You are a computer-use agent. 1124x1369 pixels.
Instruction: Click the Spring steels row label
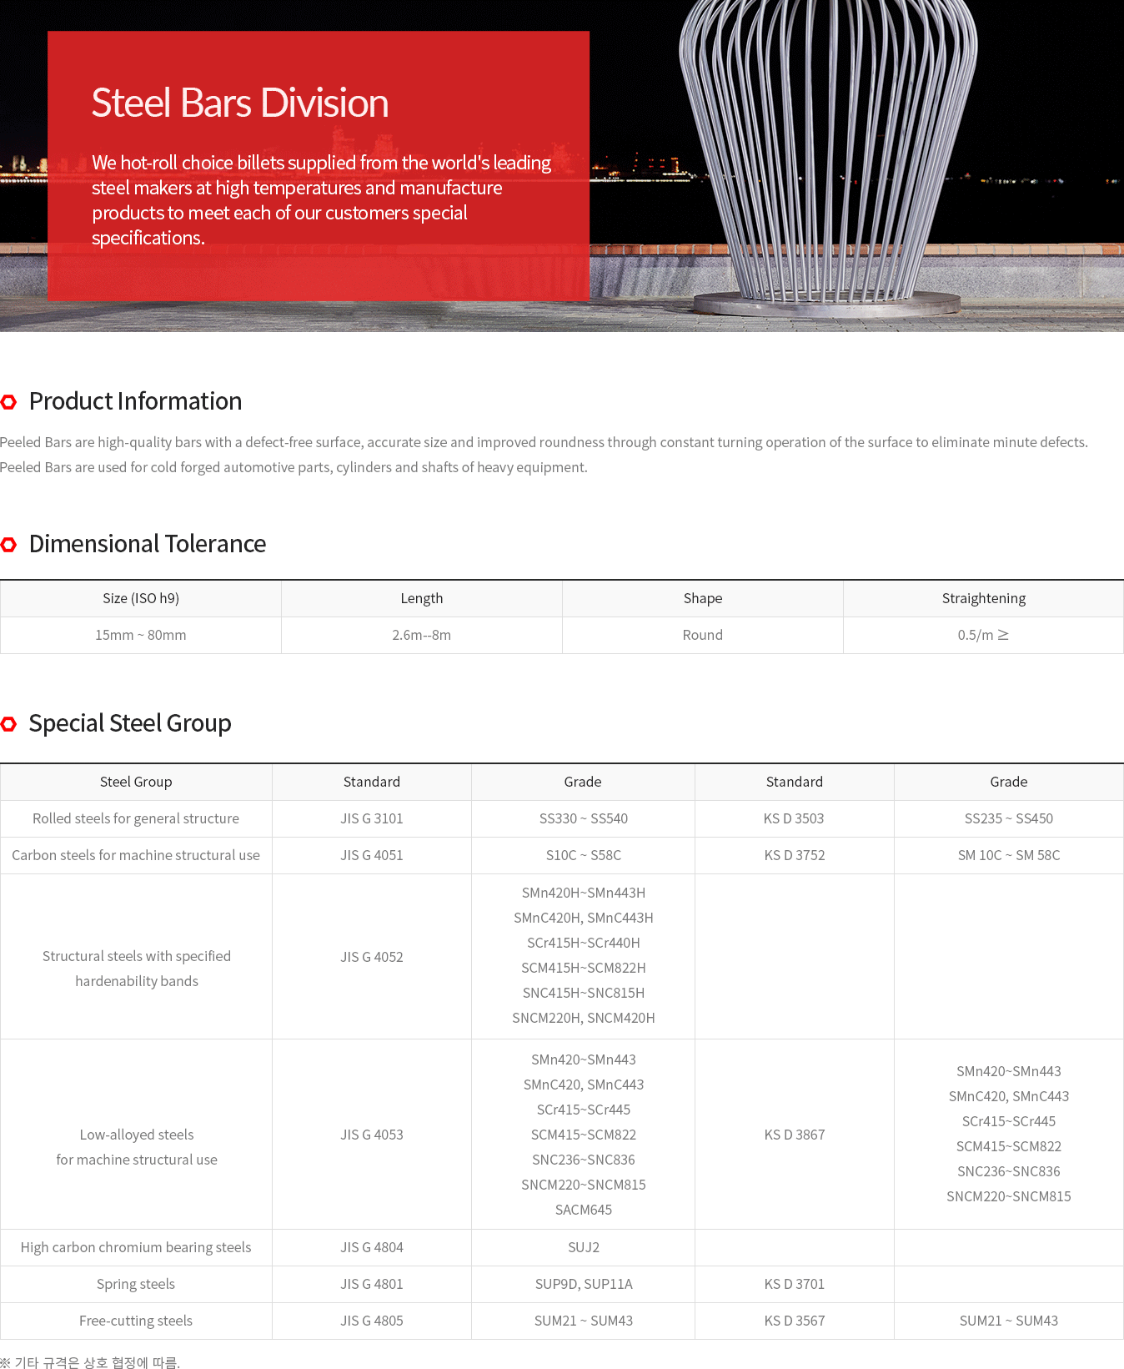(x=136, y=1284)
